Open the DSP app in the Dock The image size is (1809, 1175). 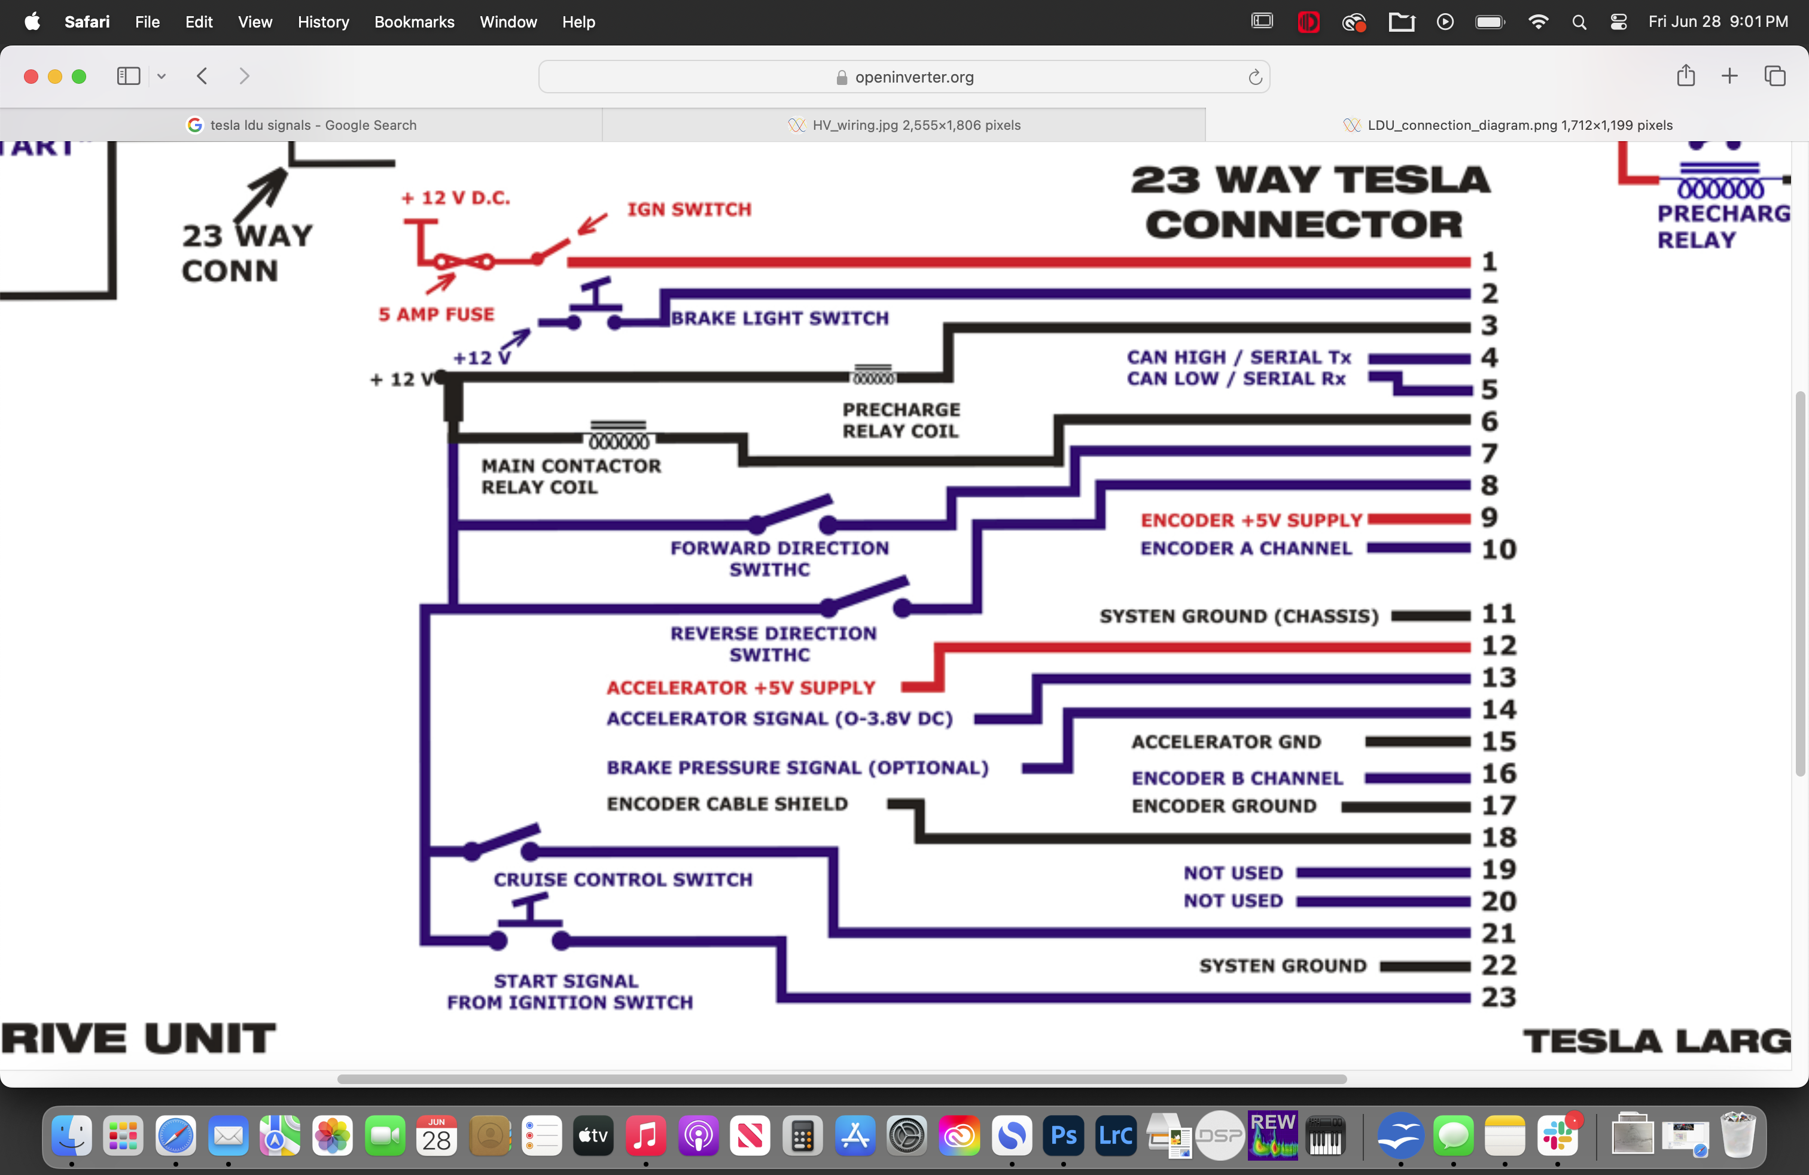(1220, 1136)
